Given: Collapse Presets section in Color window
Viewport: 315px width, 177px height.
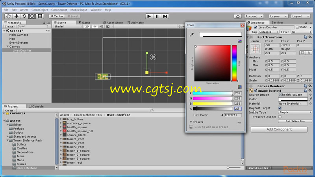Looking at the screenshot, I should [x=191, y=122].
